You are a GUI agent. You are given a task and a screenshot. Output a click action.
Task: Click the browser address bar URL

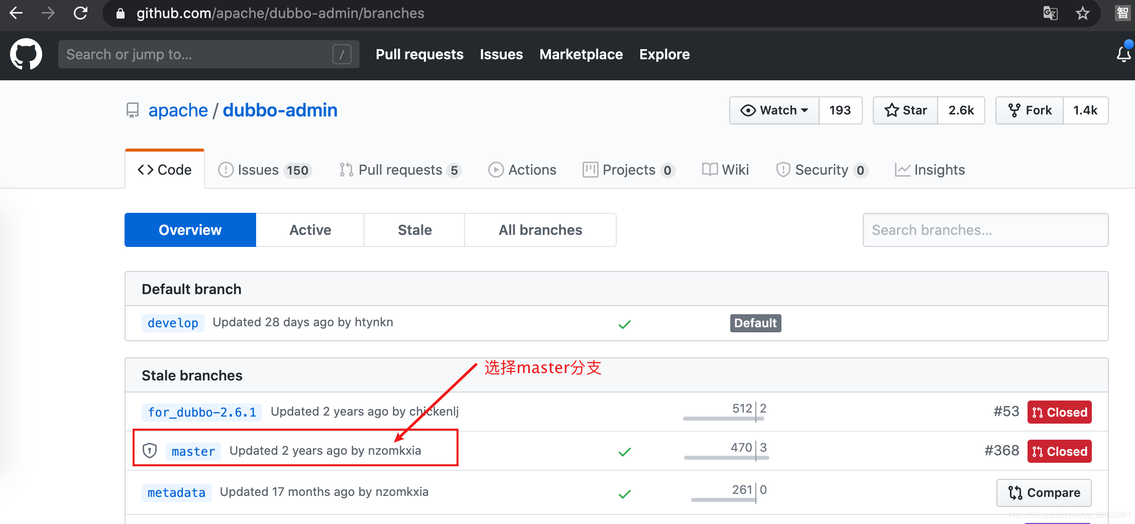(x=280, y=14)
